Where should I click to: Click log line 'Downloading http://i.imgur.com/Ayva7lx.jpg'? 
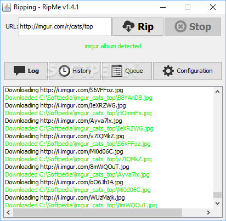click(x=64, y=121)
